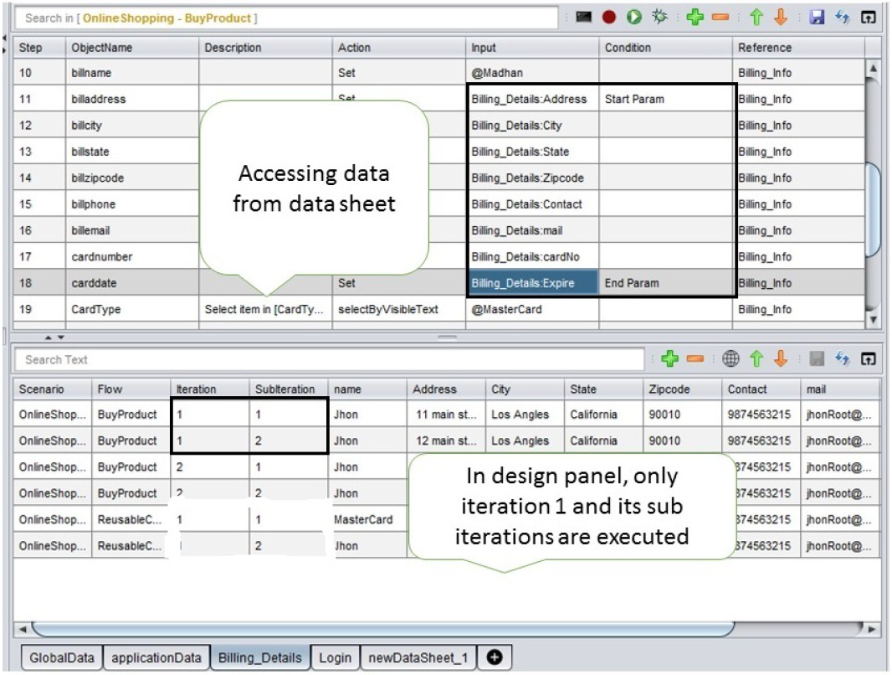Add a test step with the top green plus
This screenshot has height=675, width=892.
pos(695,17)
